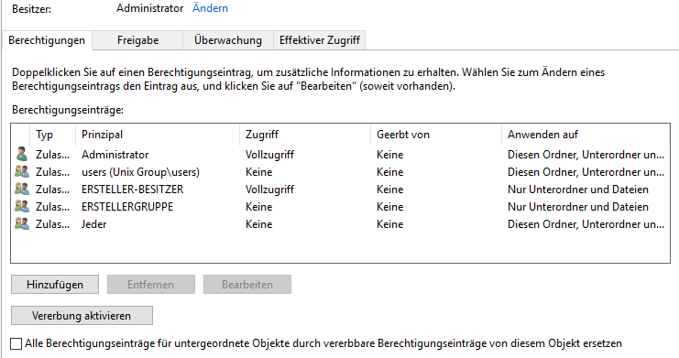This screenshot has width=679, height=358.
Task: Go to the Effektiver Zugriff tab
Action: pyautogui.click(x=320, y=40)
